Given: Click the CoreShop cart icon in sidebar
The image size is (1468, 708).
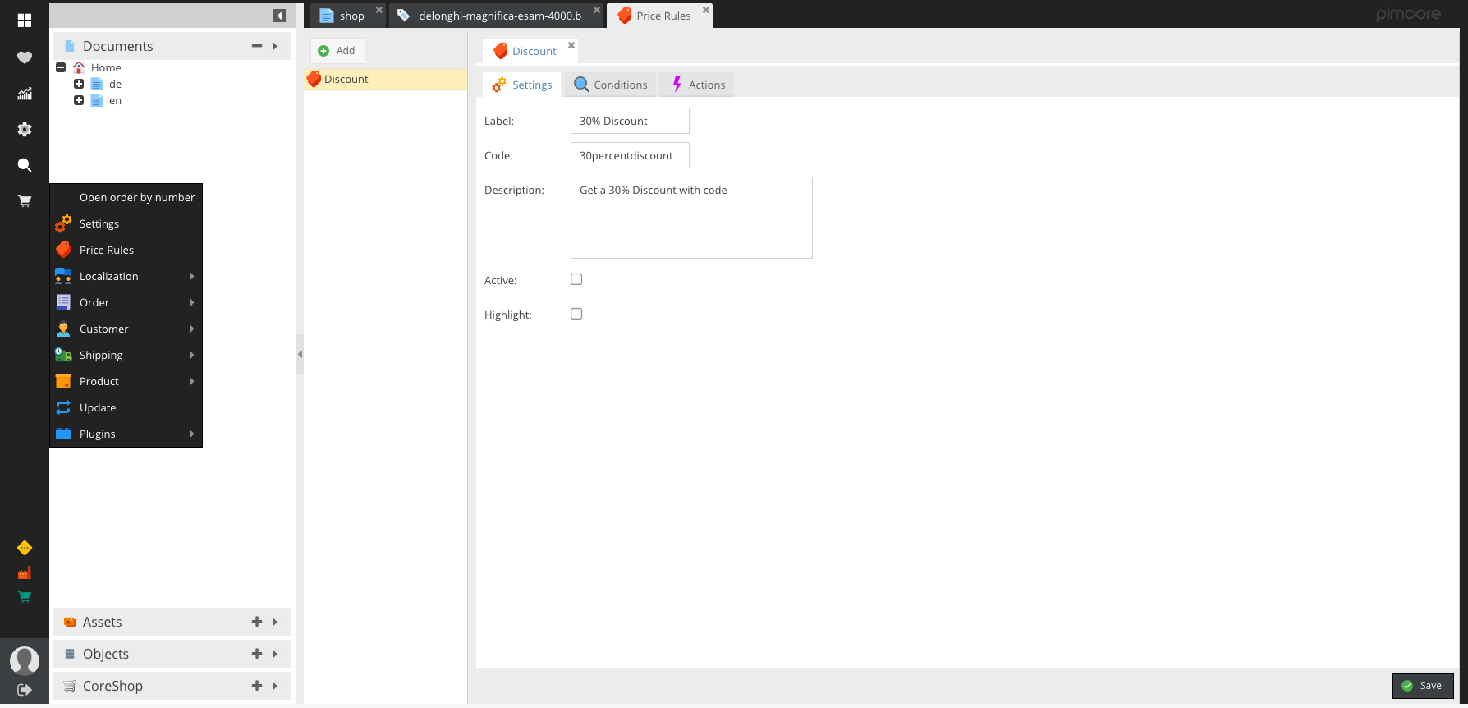Looking at the screenshot, I should coord(25,200).
